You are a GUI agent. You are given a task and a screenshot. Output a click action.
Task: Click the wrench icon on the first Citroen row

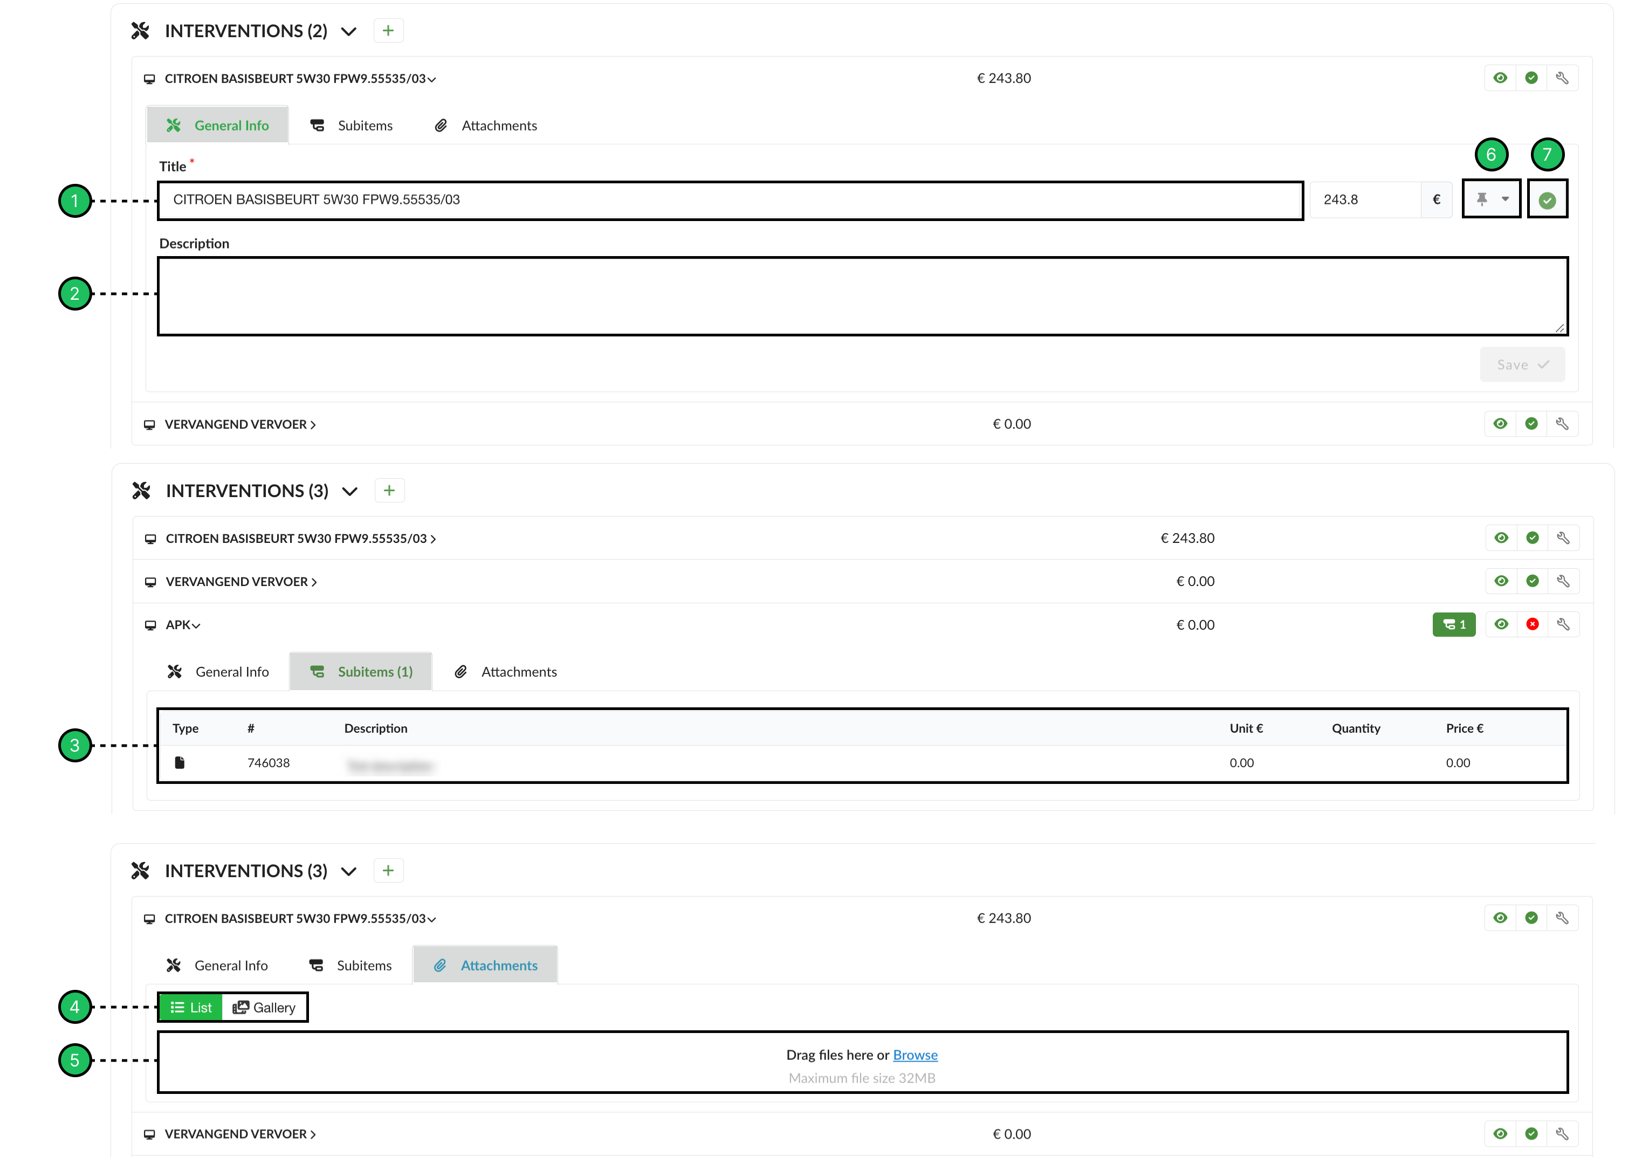point(1562,78)
